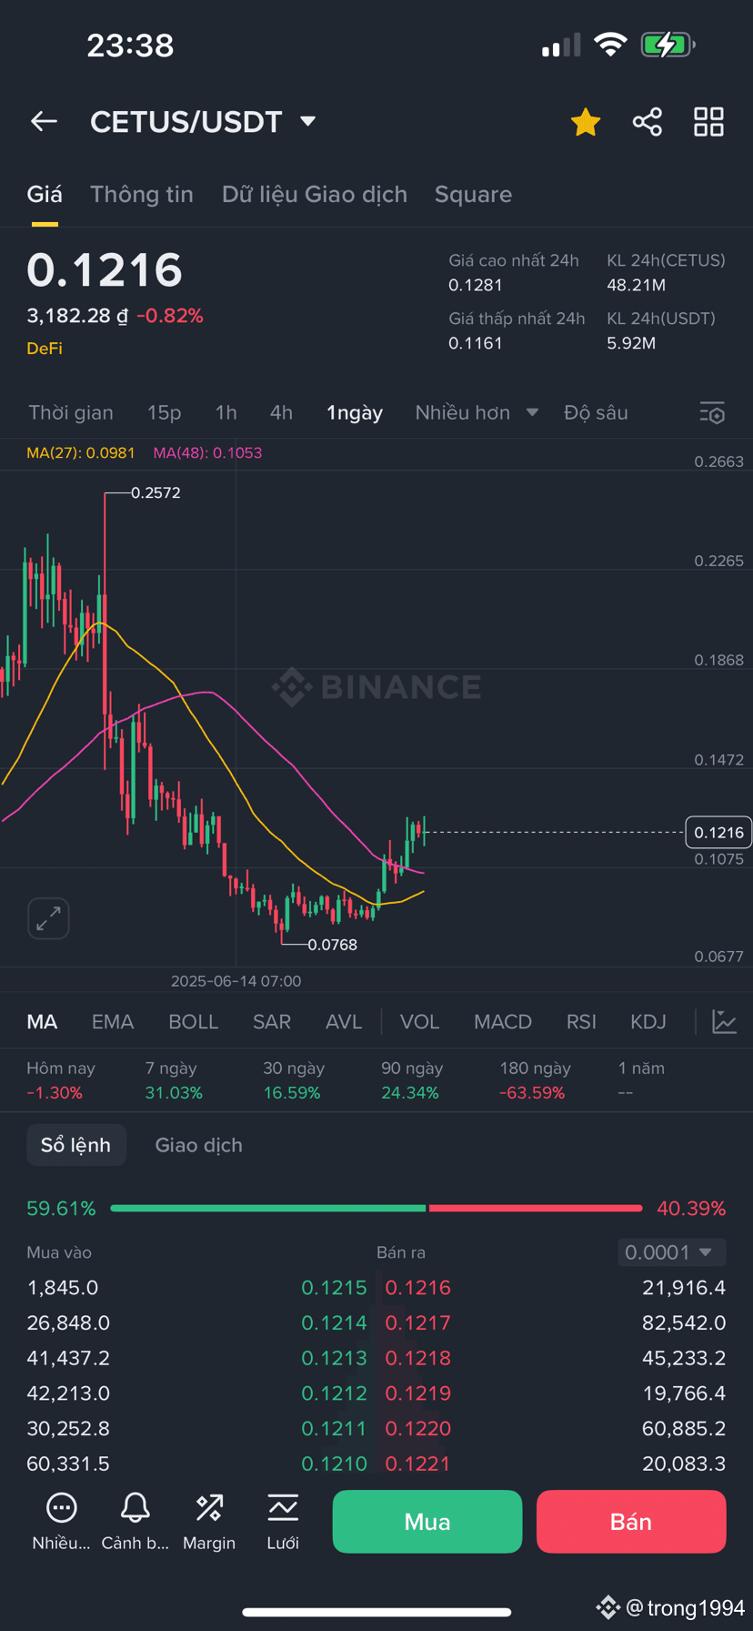Open the Margin trading icon
The image size is (753, 1631).
click(209, 1522)
